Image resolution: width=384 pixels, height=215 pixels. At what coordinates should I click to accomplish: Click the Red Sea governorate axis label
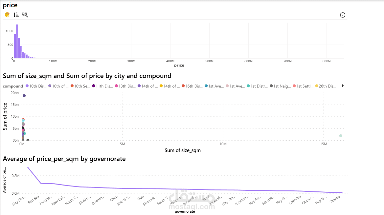(x=34, y=199)
